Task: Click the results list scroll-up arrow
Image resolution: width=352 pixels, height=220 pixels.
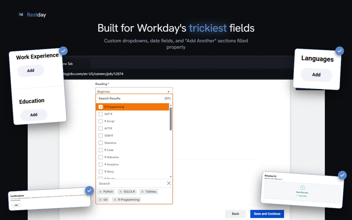Action: coord(171,105)
